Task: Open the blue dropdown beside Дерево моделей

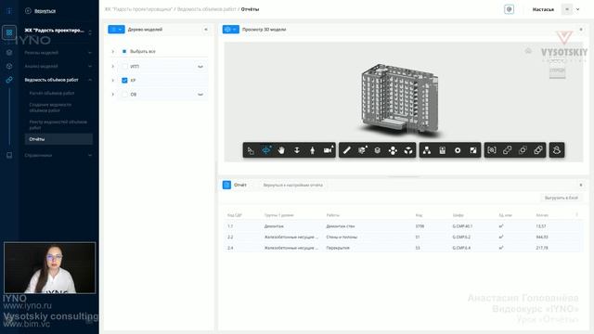Action: (116, 29)
